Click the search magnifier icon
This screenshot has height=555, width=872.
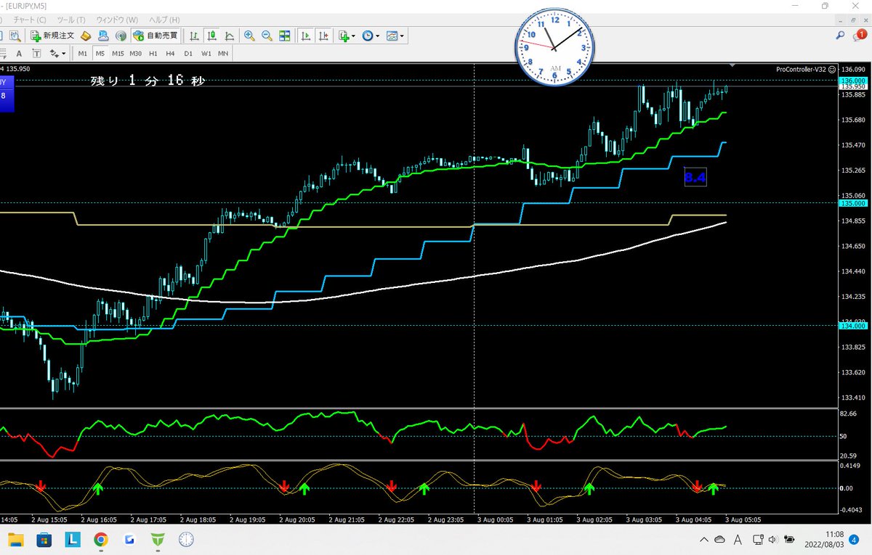point(840,35)
